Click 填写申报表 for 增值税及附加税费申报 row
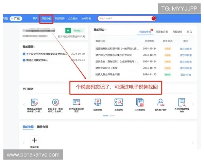The height and width of the screenshot is (163, 204). click(186, 49)
